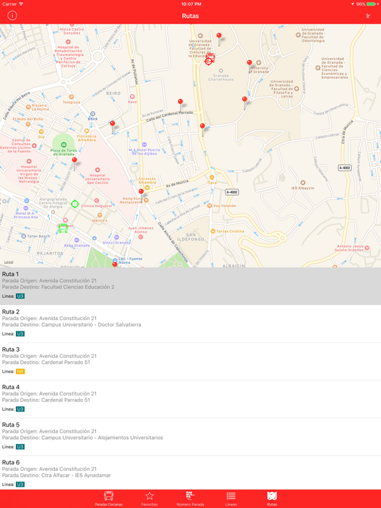Pick Ruta 4 to Cardenal Parrado 51
Screen dimensions: 381x508
point(190,399)
